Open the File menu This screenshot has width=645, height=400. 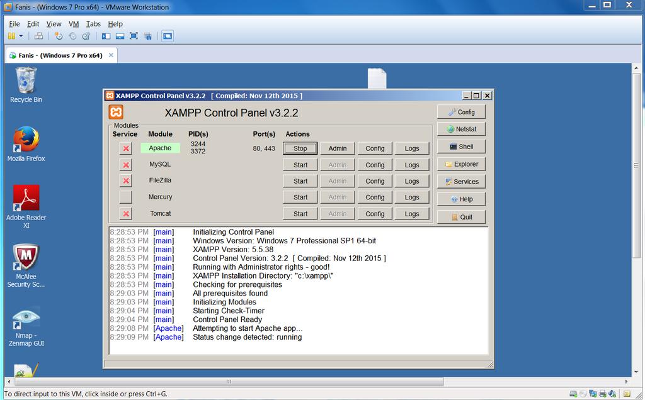14,24
